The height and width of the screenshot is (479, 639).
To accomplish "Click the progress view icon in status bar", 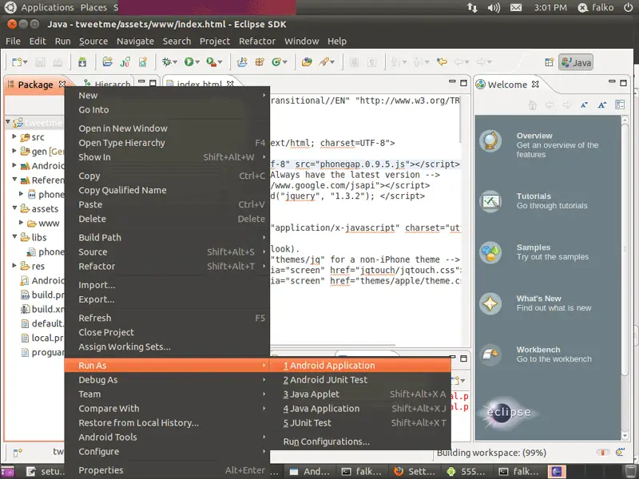I will click(621, 452).
